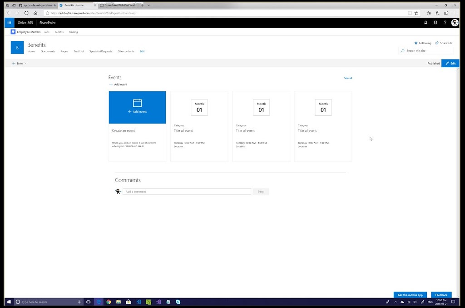Focus the Search this site box
This screenshot has width=465, height=308.
[425, 51]
